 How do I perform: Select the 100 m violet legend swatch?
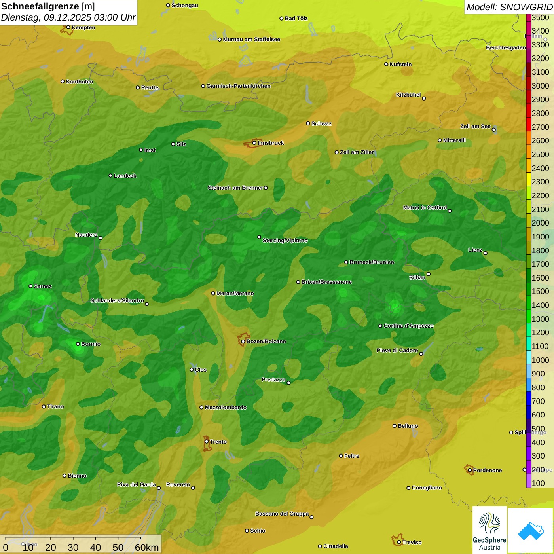tap(528, 480)
